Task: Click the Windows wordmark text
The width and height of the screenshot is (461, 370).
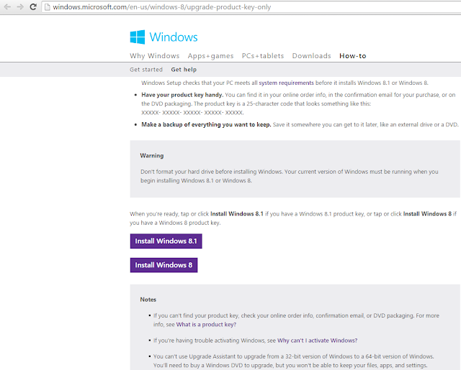Action: (x=174, y=37)
